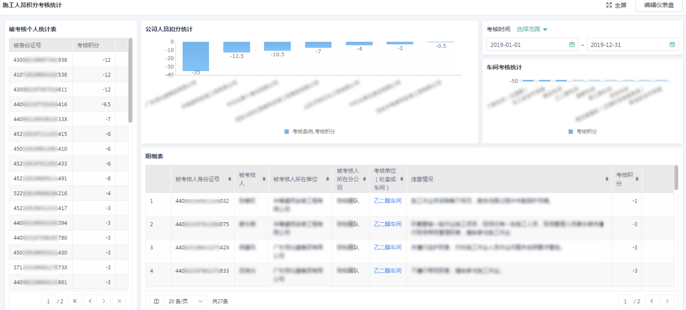Click detail table ID ending in 833

point(202,271)
